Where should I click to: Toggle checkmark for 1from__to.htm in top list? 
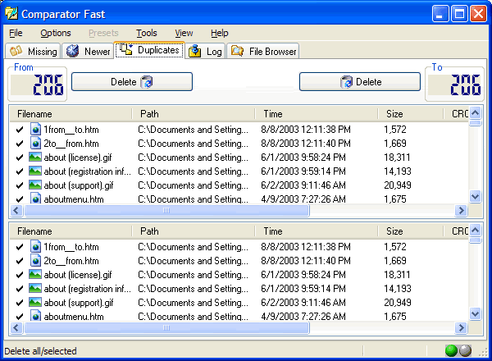pos(19,130)
